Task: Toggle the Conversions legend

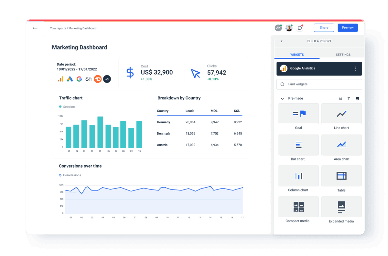Action: click(70, 175)
